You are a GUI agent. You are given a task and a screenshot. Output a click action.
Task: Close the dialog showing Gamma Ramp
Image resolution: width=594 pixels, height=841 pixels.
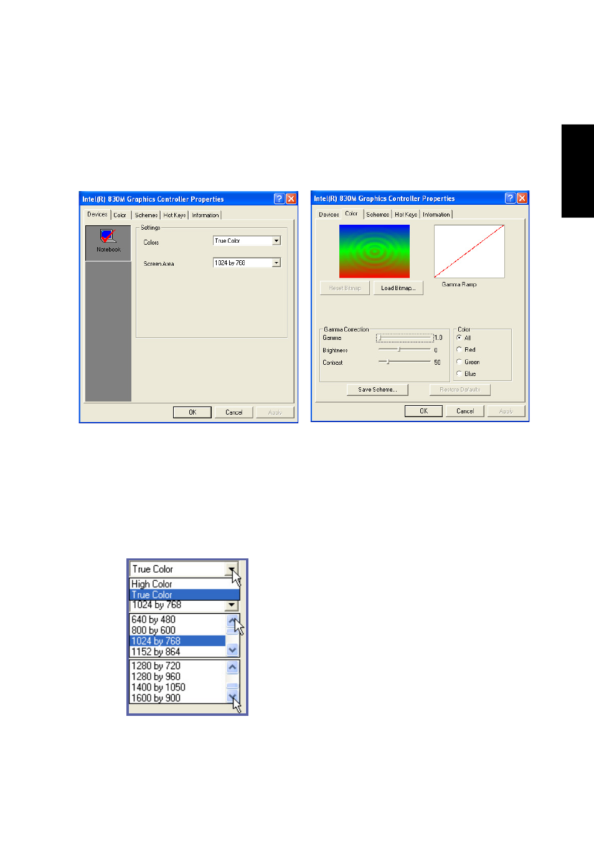[522, 198]
